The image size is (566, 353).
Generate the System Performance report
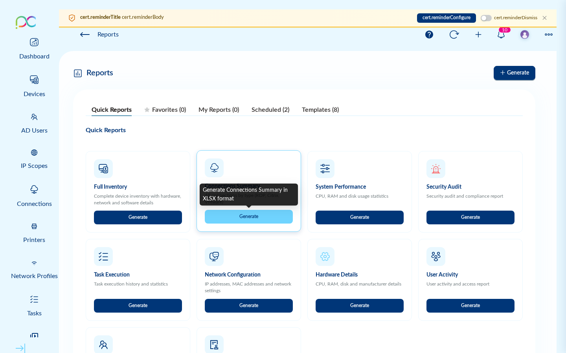click(360, 217)
